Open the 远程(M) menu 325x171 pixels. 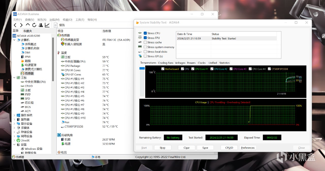click(54, 20)
